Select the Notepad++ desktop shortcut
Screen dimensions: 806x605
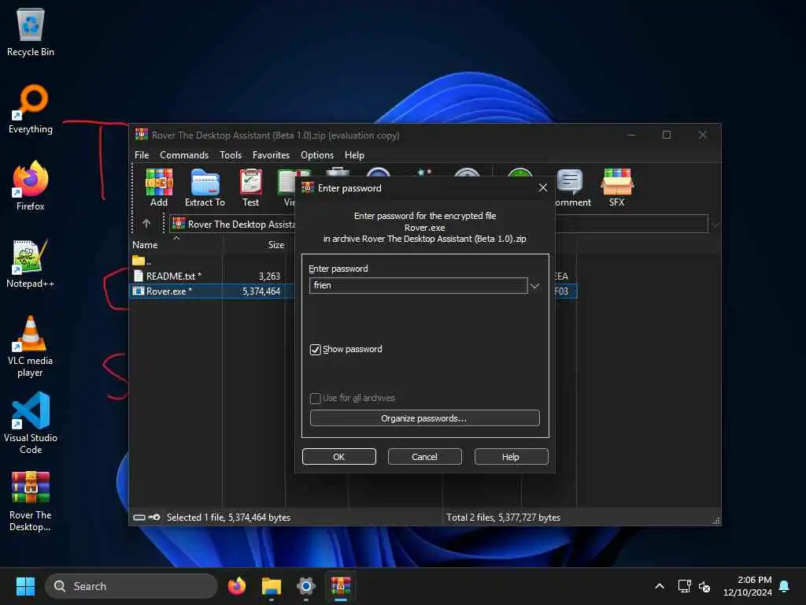coord(31,264)
